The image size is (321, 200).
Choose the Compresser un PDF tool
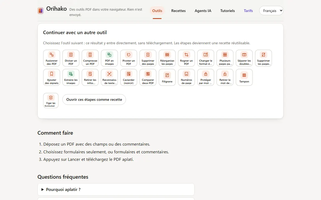tap(90, 58)
